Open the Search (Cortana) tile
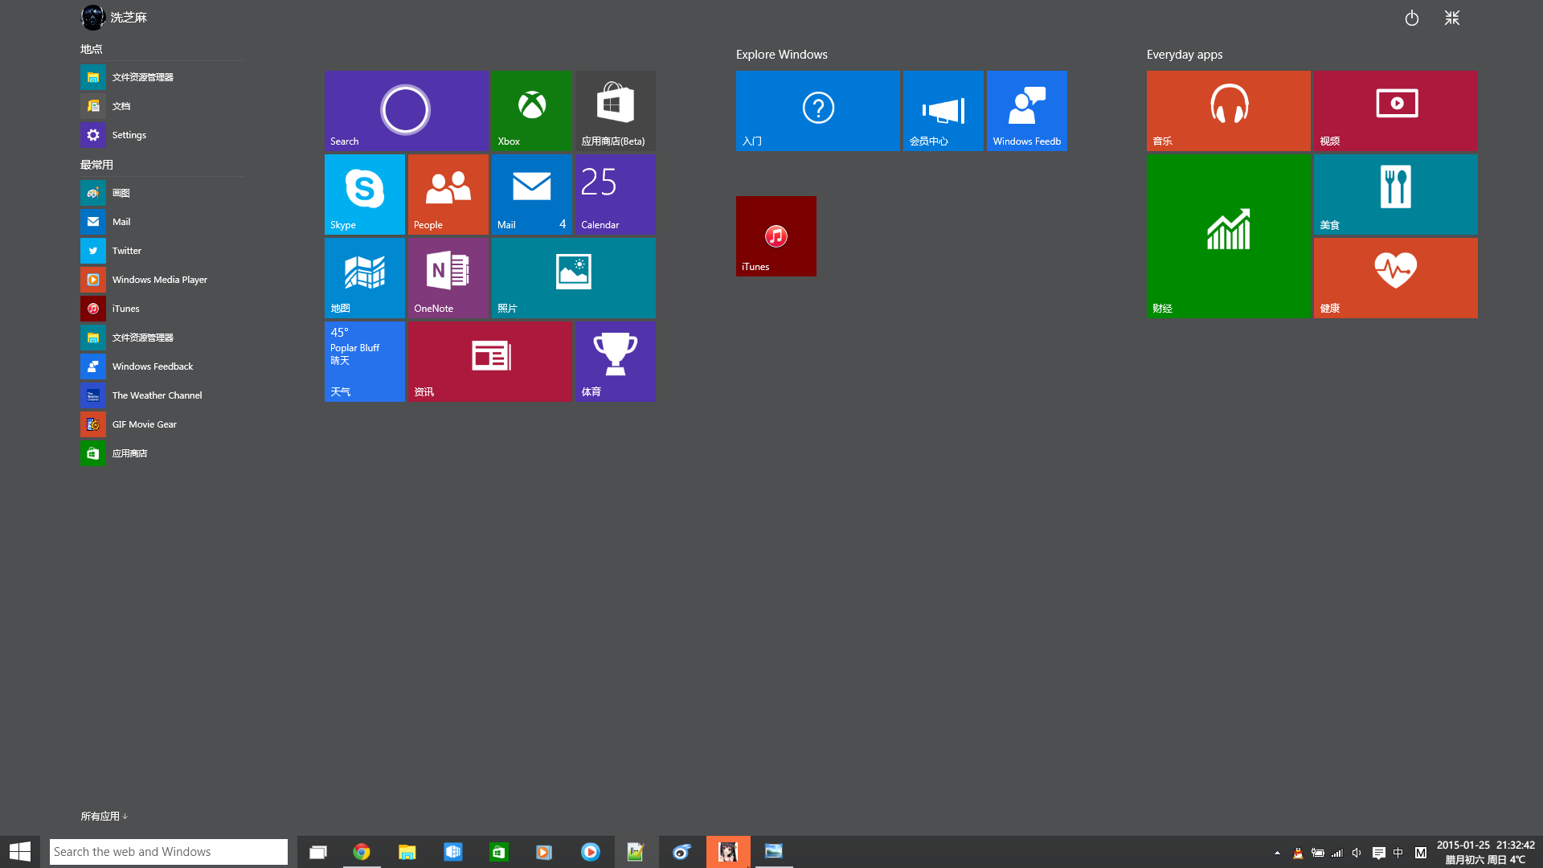The image size is (1543, 868). click(x=406, y=111)
